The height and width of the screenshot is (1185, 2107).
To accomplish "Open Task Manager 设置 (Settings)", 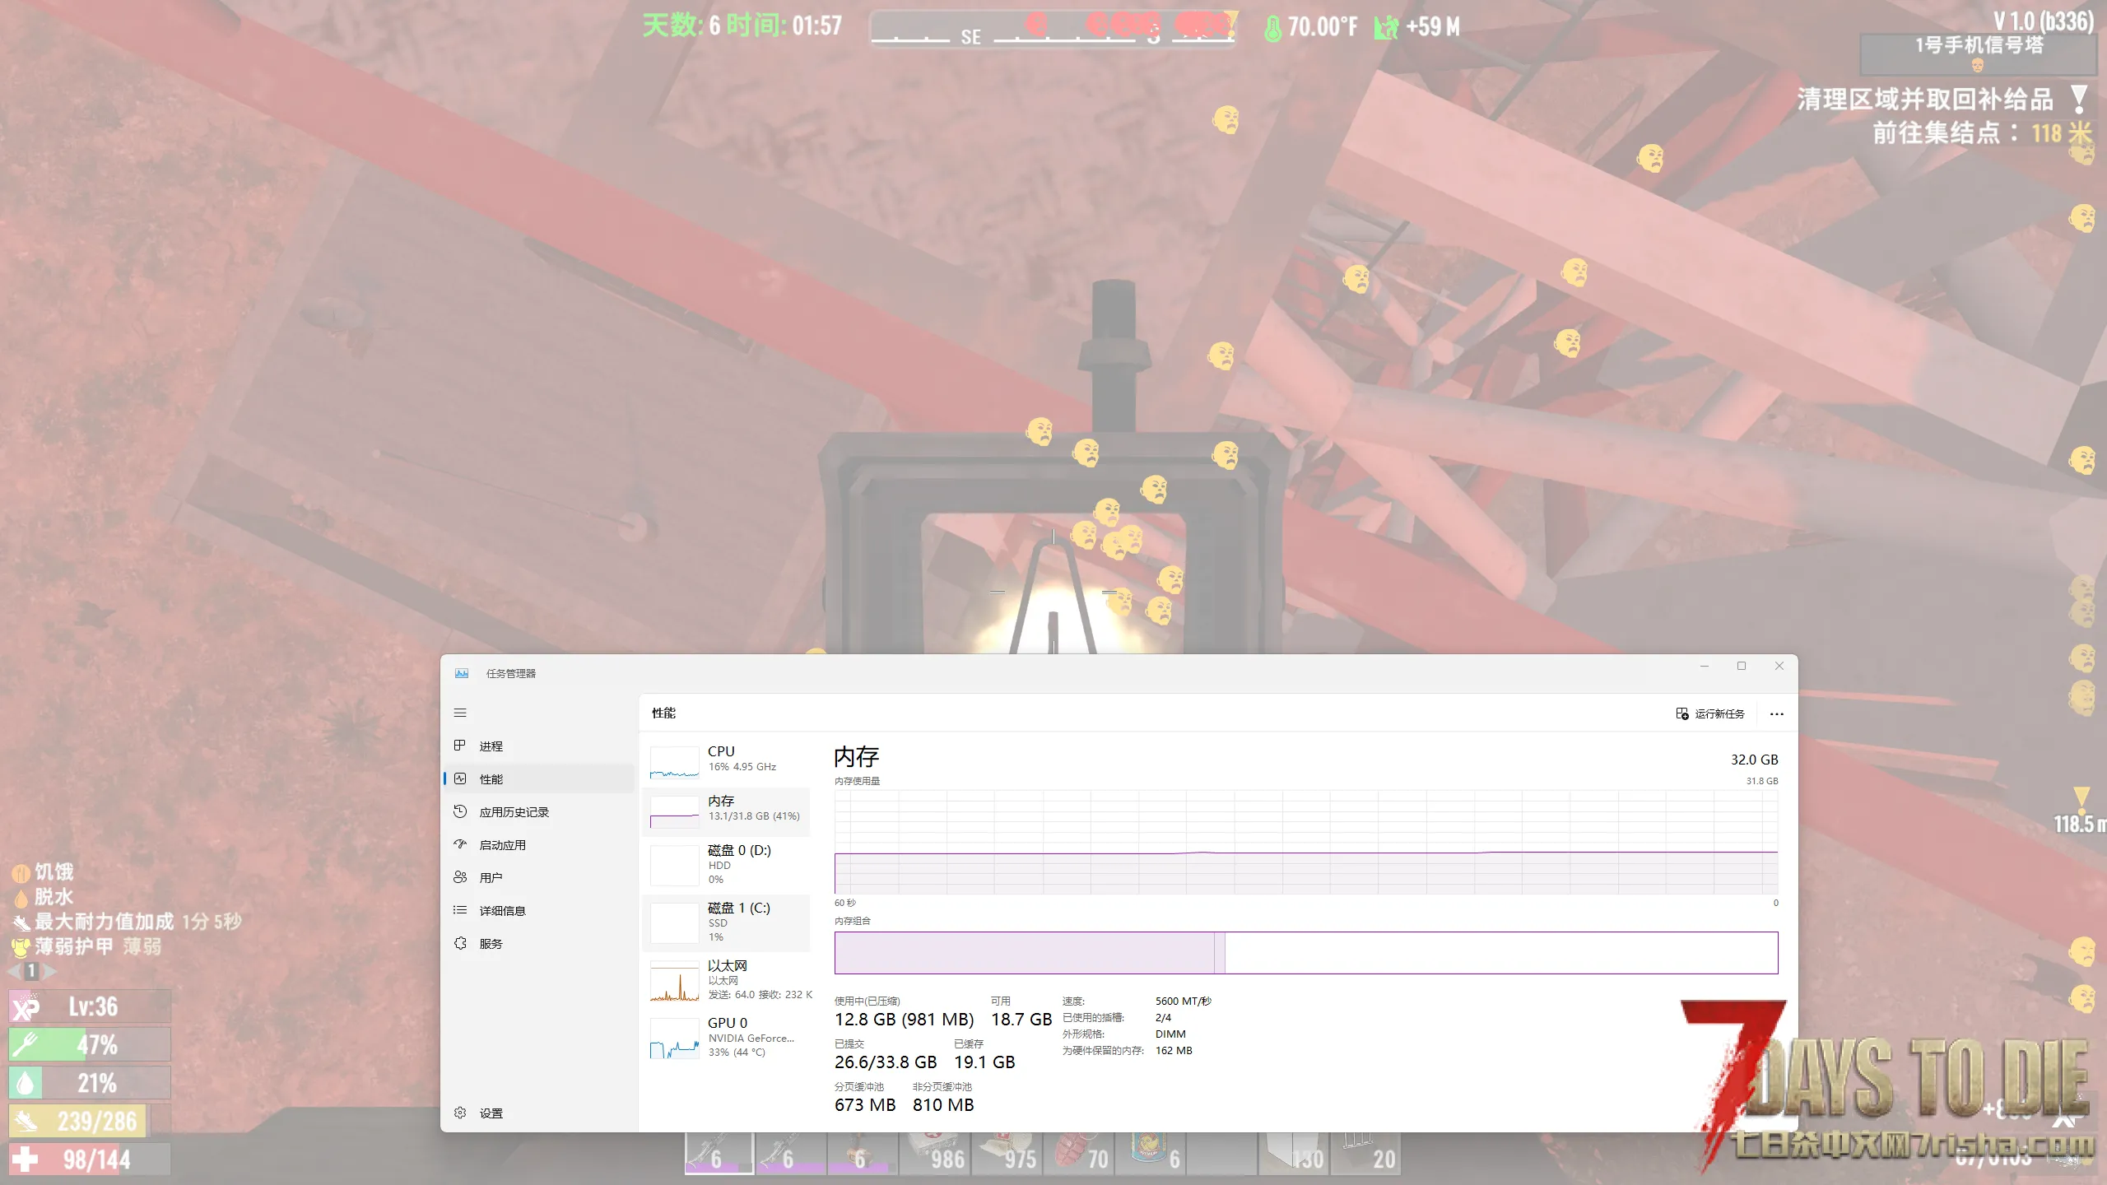I will coord(538,1113).
